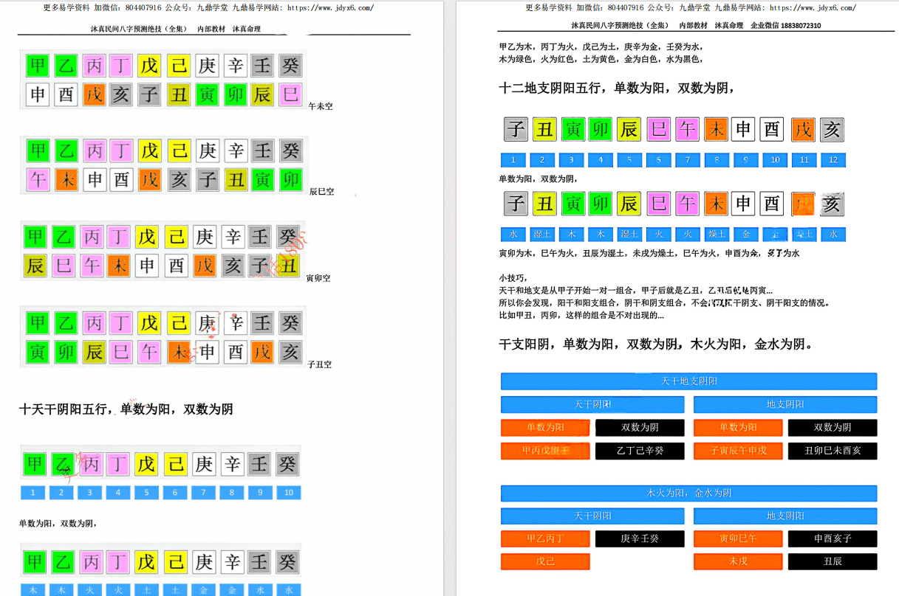Select the orange "甲丙戊庚壬" box

click(545, 451)
